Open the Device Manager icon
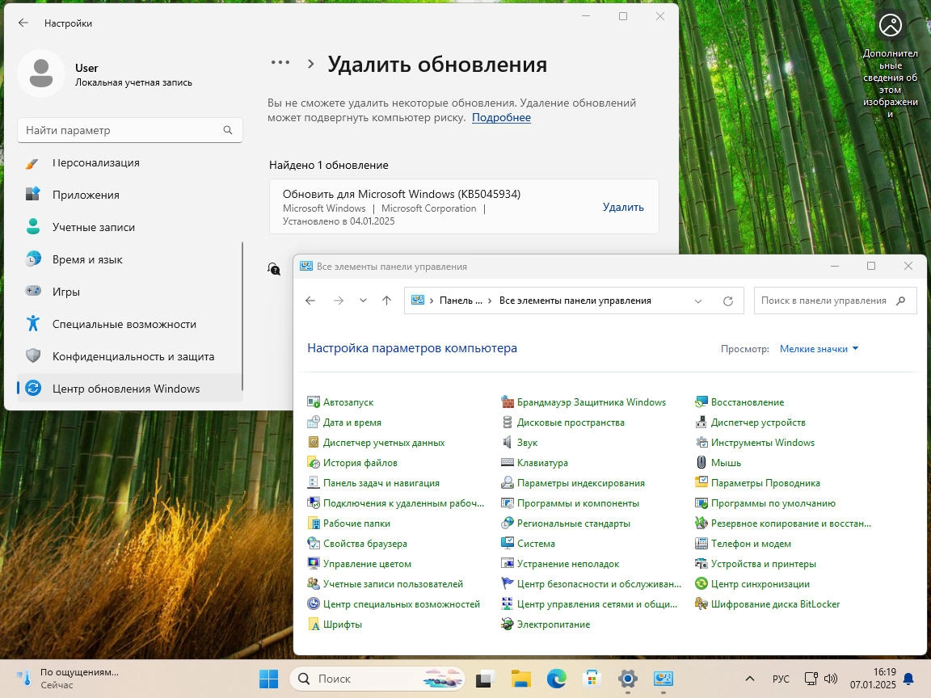Image resolution: width=931 pixels, height=698 pixels. pos(701,423)
